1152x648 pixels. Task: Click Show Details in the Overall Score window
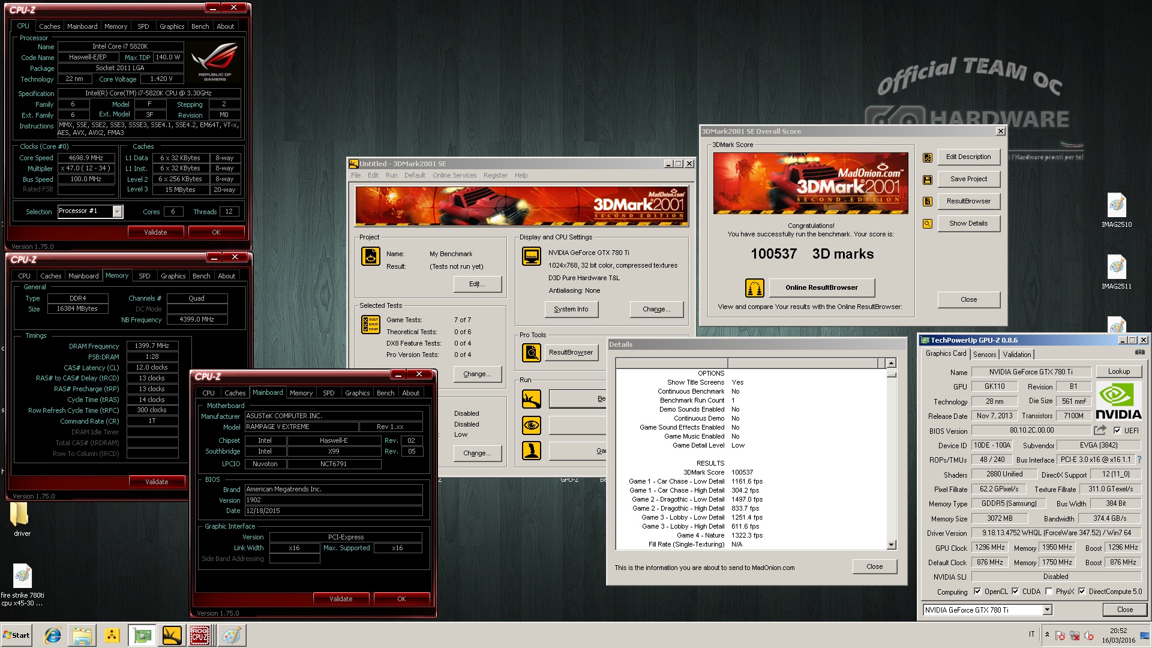click(968, 223)
